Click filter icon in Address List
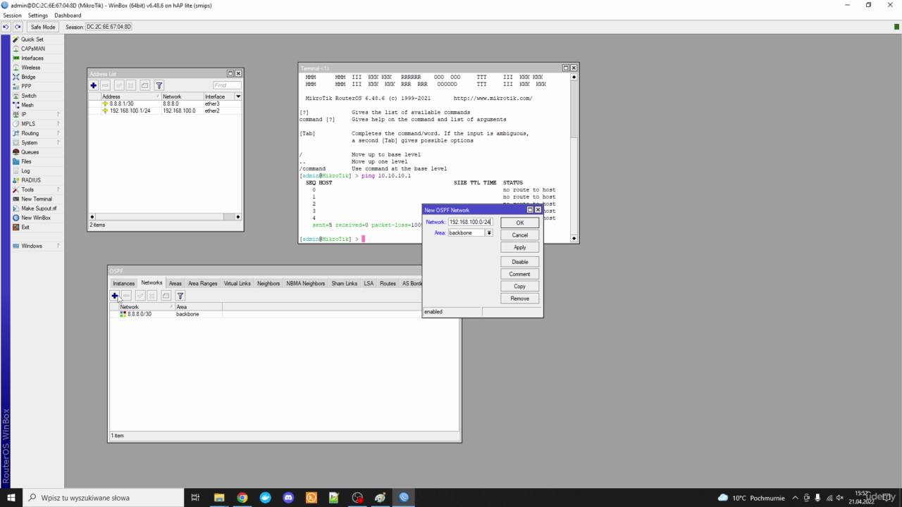This screenshot has width=902, height=507. coord(159,85)
